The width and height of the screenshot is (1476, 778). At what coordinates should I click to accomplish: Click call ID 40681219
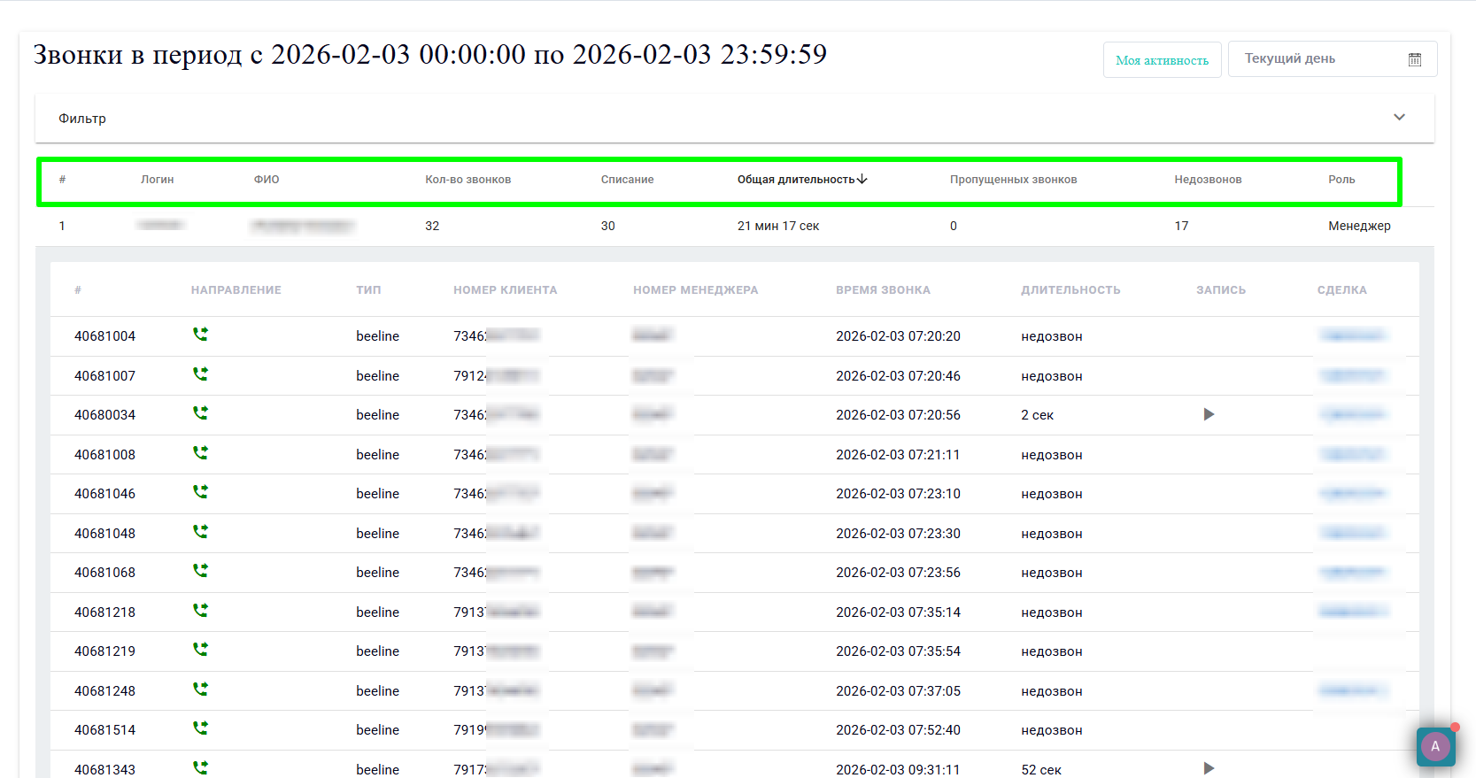click(105, 651)
